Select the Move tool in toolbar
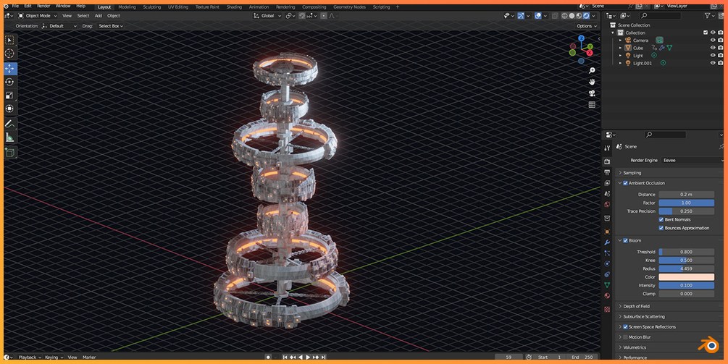Image resolution: width=728 pixels, height=364 pixels. [9, 69]
